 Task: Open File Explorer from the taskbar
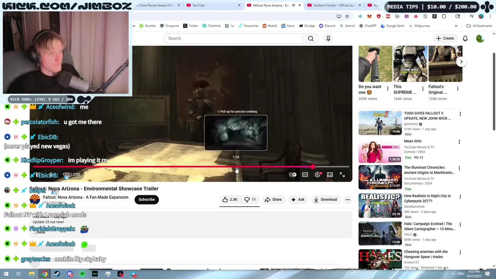coord(31,274)
